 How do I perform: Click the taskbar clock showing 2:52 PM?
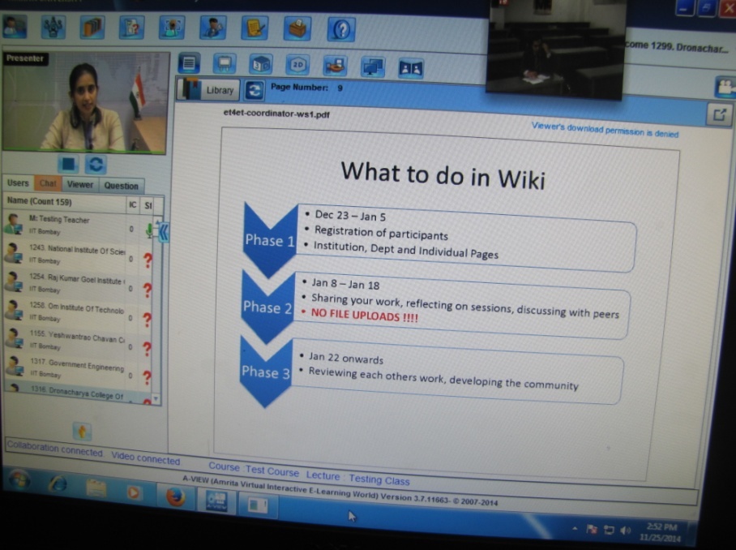click(661, 531)
